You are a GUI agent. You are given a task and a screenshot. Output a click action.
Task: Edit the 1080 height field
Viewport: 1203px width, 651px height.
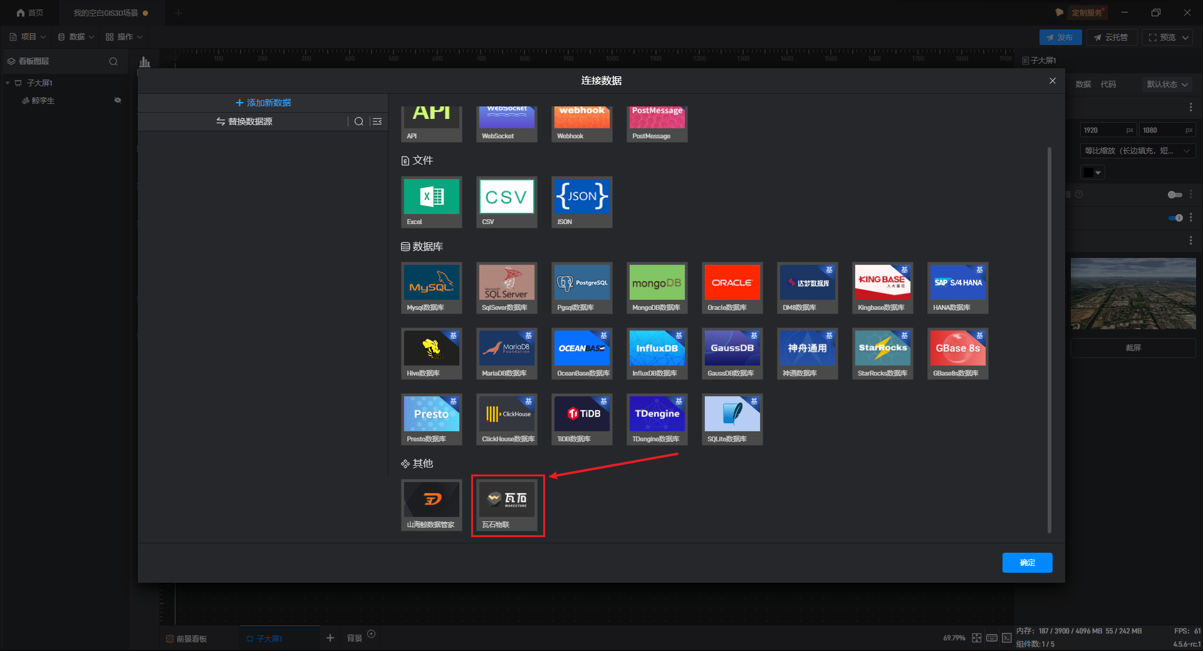pyautogui.click(x=1167, y=130)
